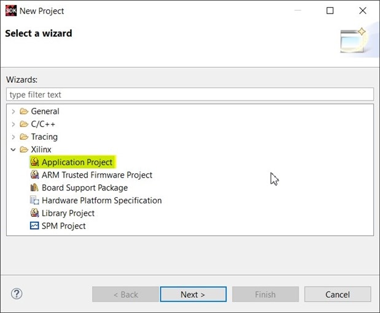
Task: Click the Library Project icon
Action: 35,213
